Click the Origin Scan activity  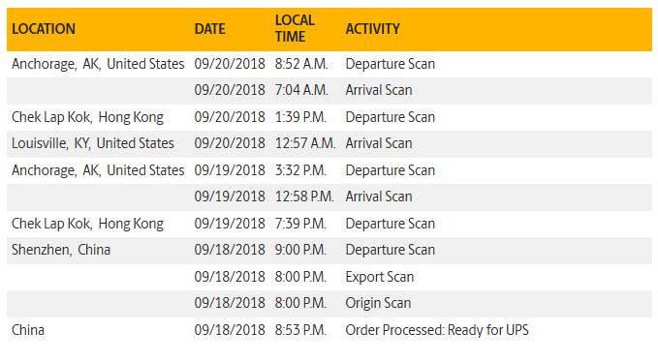[378, 304]
